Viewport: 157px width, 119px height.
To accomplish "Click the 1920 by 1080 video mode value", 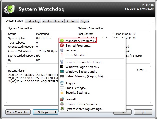I will 47,51.
